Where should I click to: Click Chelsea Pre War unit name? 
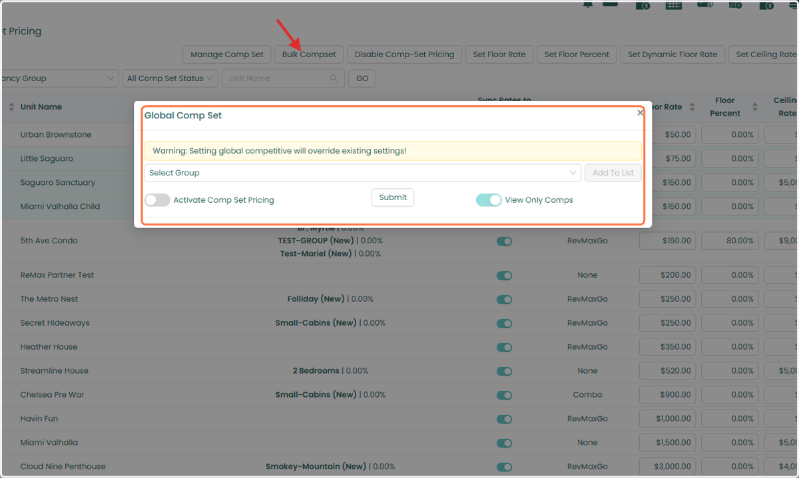(x=52, y=395)
